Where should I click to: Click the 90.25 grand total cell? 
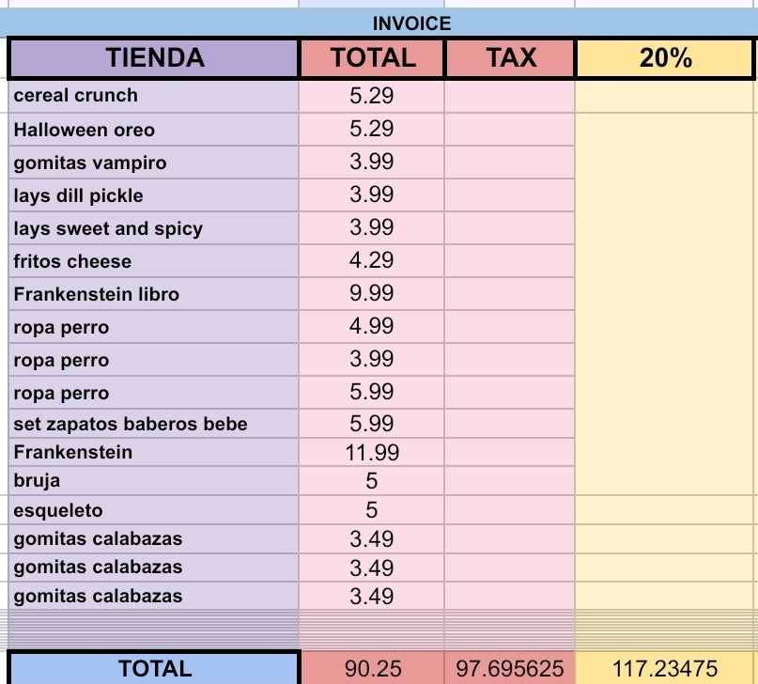coord(372,668)
